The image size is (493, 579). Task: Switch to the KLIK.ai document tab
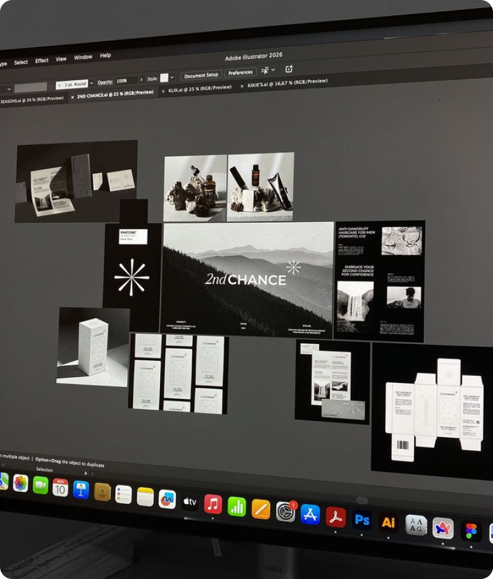[200, 89]
